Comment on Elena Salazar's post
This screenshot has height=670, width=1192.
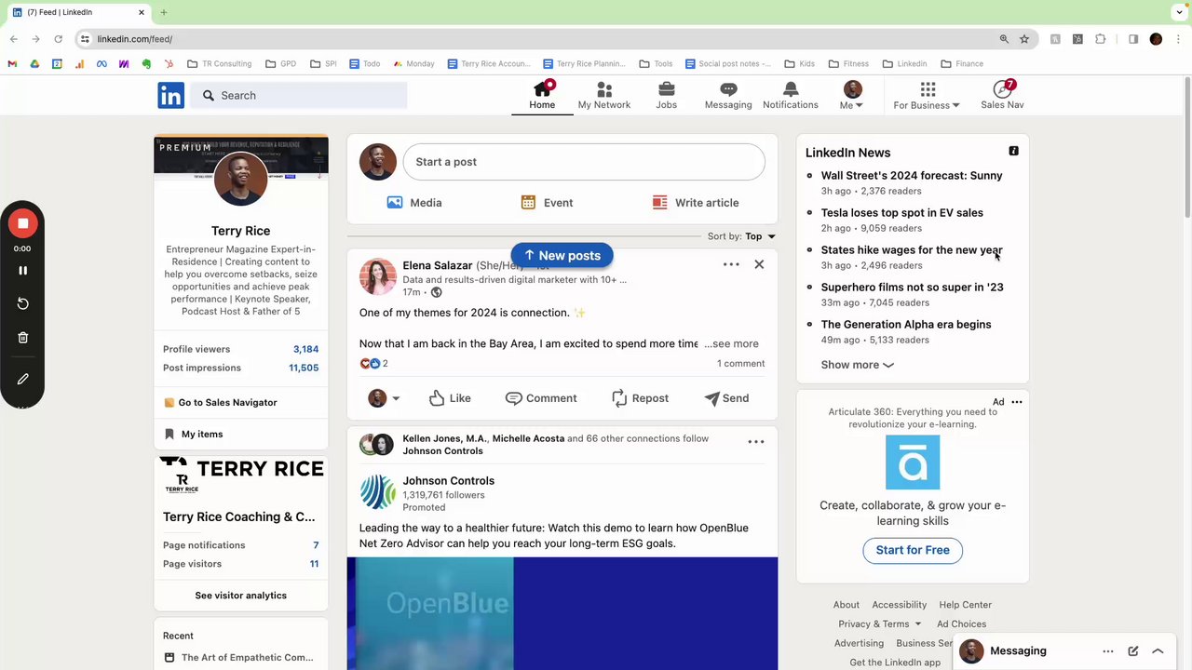[x=541, y=398]
